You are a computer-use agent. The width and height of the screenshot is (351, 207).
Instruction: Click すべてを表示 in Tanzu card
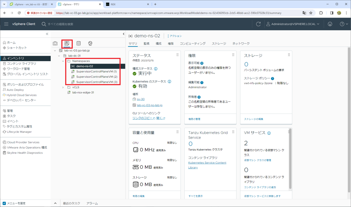point(195,196)
